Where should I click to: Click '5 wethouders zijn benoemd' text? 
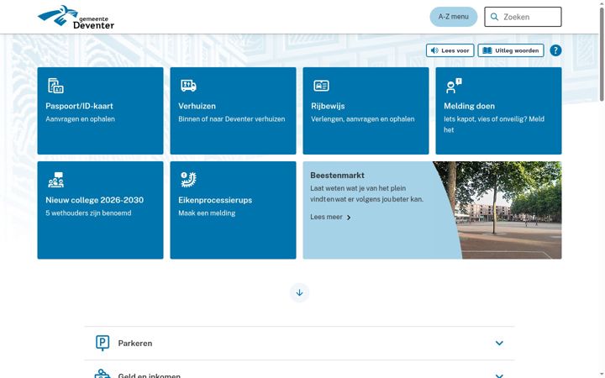pyautogui.click(x=88, y=213)
